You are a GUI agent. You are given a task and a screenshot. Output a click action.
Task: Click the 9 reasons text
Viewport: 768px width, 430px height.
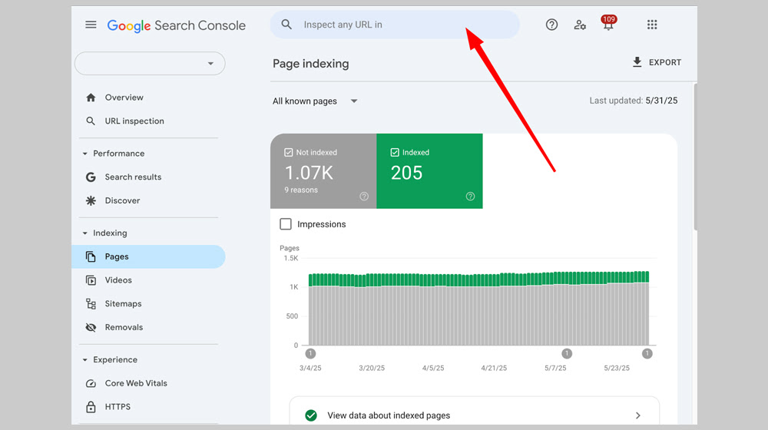[301, 190]
